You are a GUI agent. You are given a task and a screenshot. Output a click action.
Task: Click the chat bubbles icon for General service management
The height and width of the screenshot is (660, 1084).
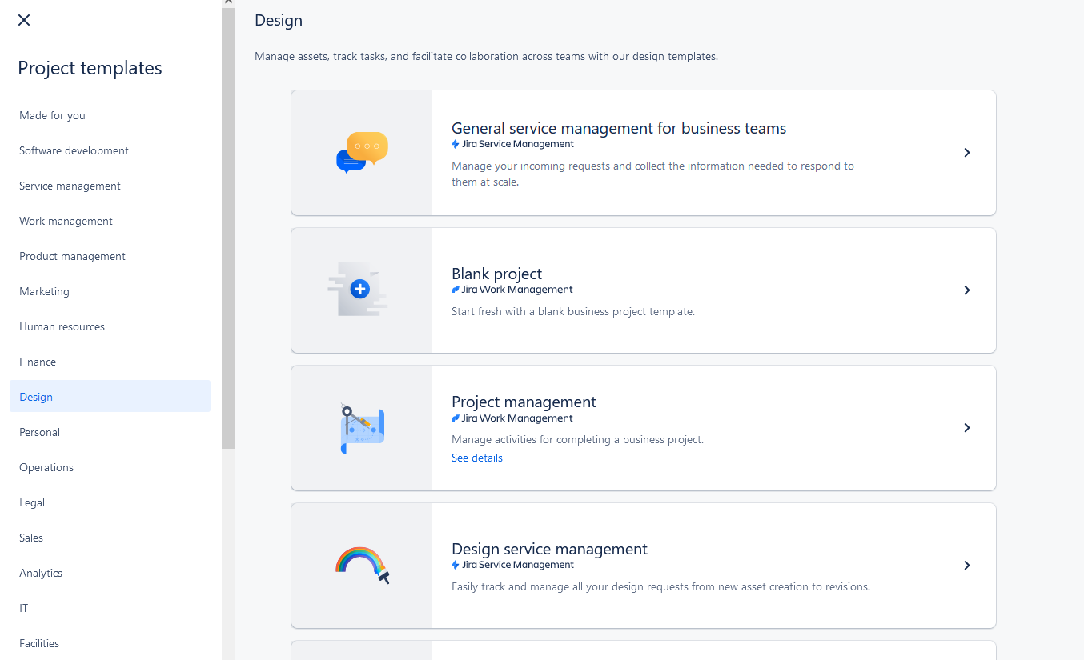point(362,152)
